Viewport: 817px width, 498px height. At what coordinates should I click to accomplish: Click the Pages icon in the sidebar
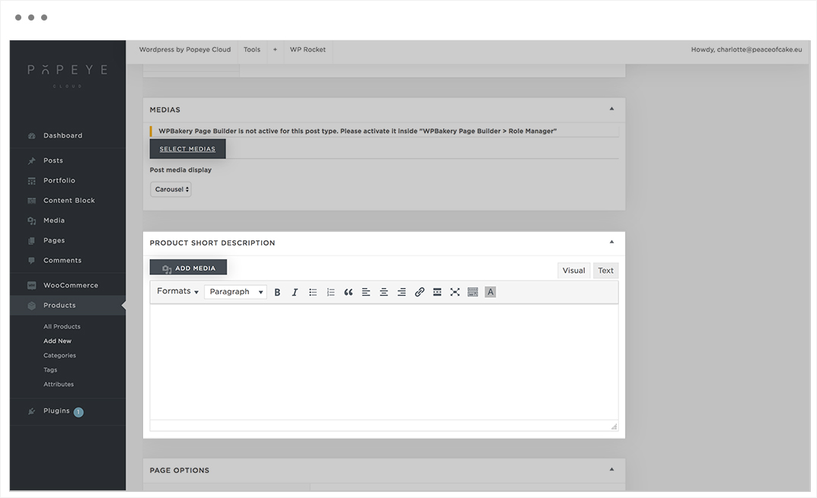32,241
